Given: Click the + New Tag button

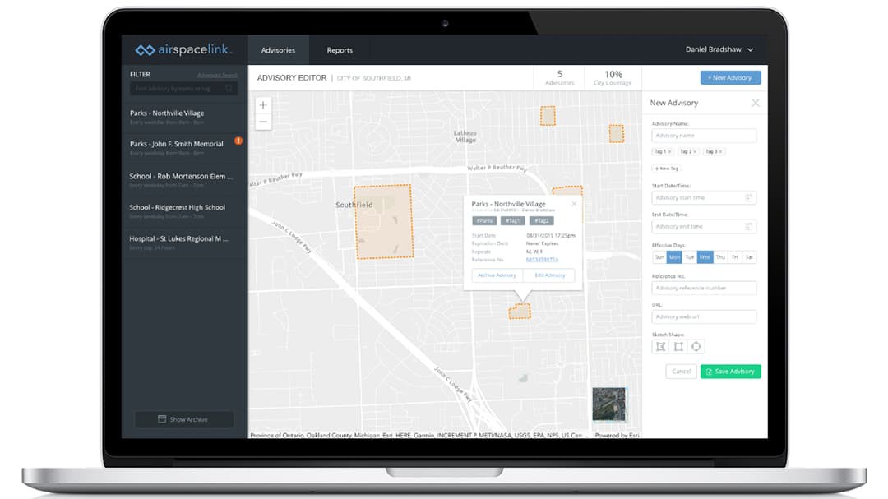Looking at the screenshot, I should point(666,169).
